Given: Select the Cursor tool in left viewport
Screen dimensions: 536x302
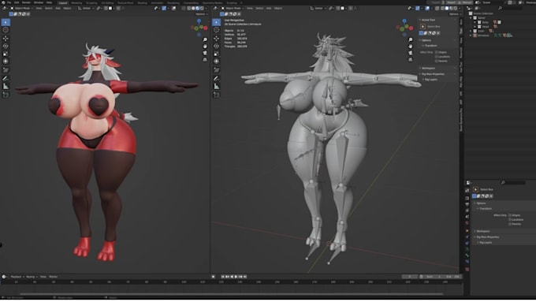Looking at the screenshot, I should (x=6, y=30).
